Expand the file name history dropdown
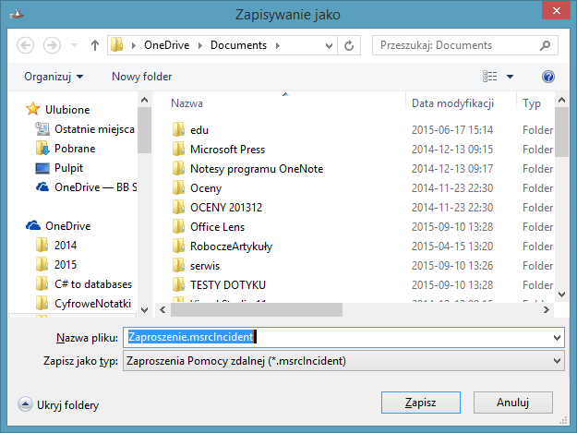 point(556,338)
